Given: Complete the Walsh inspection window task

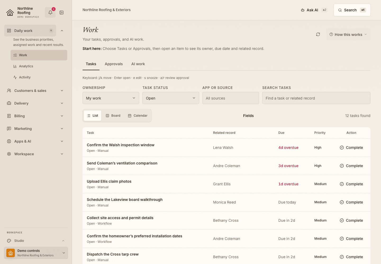Looking at the screenshot, I should [351, 148].
